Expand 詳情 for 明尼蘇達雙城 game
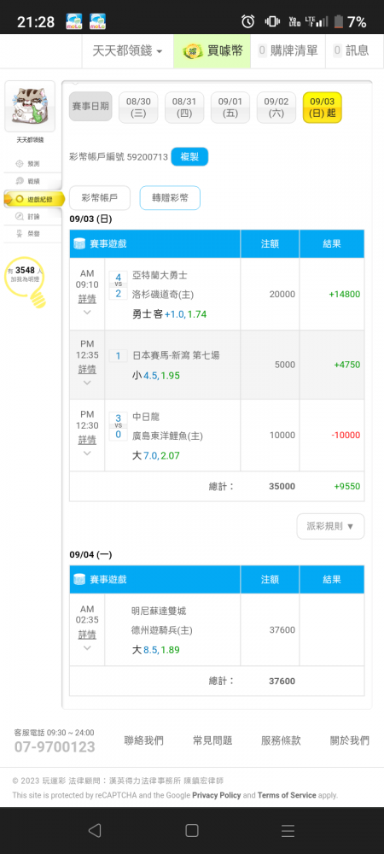384x854 pixels. click(87, 635)
